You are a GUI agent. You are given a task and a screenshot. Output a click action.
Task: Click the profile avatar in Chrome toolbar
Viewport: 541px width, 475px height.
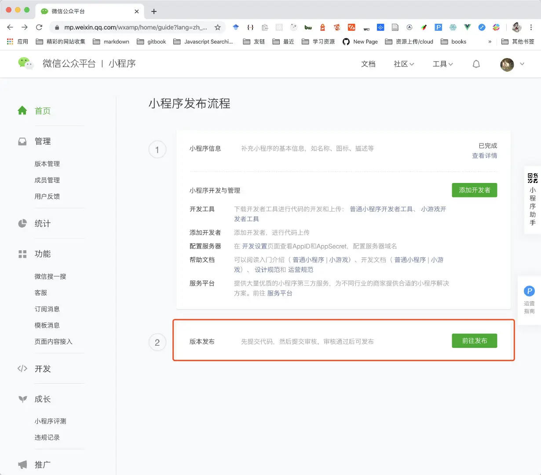(x=517, y=27)
